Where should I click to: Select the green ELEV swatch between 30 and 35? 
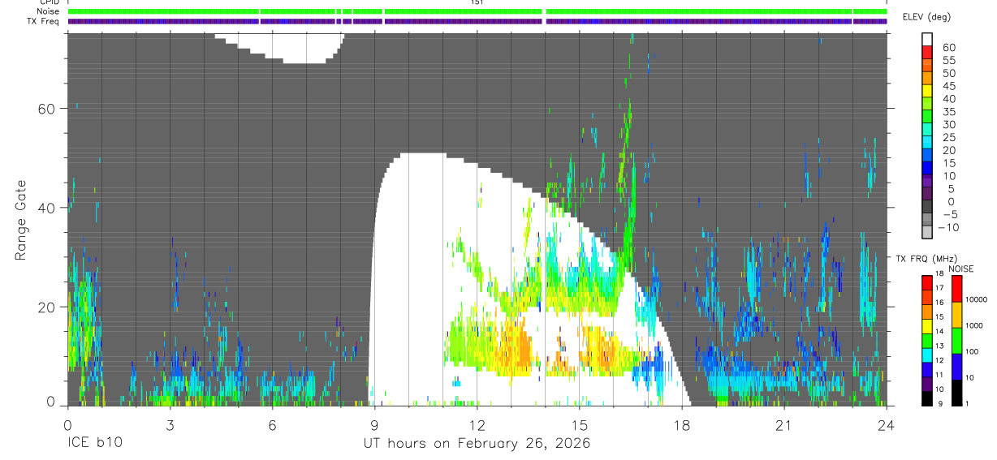pyautogui.click(x=926, y=117)
